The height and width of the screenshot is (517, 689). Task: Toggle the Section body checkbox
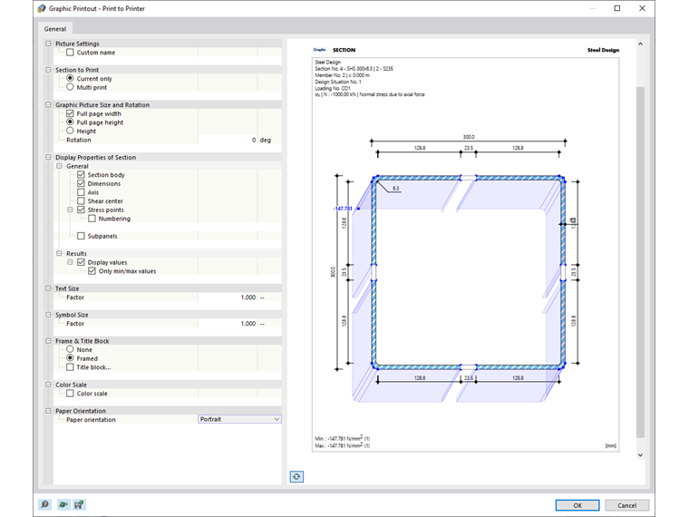81,174
